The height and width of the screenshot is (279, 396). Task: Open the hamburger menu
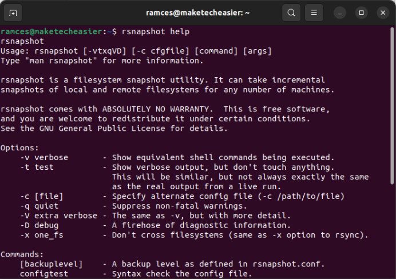click(314, 13)
